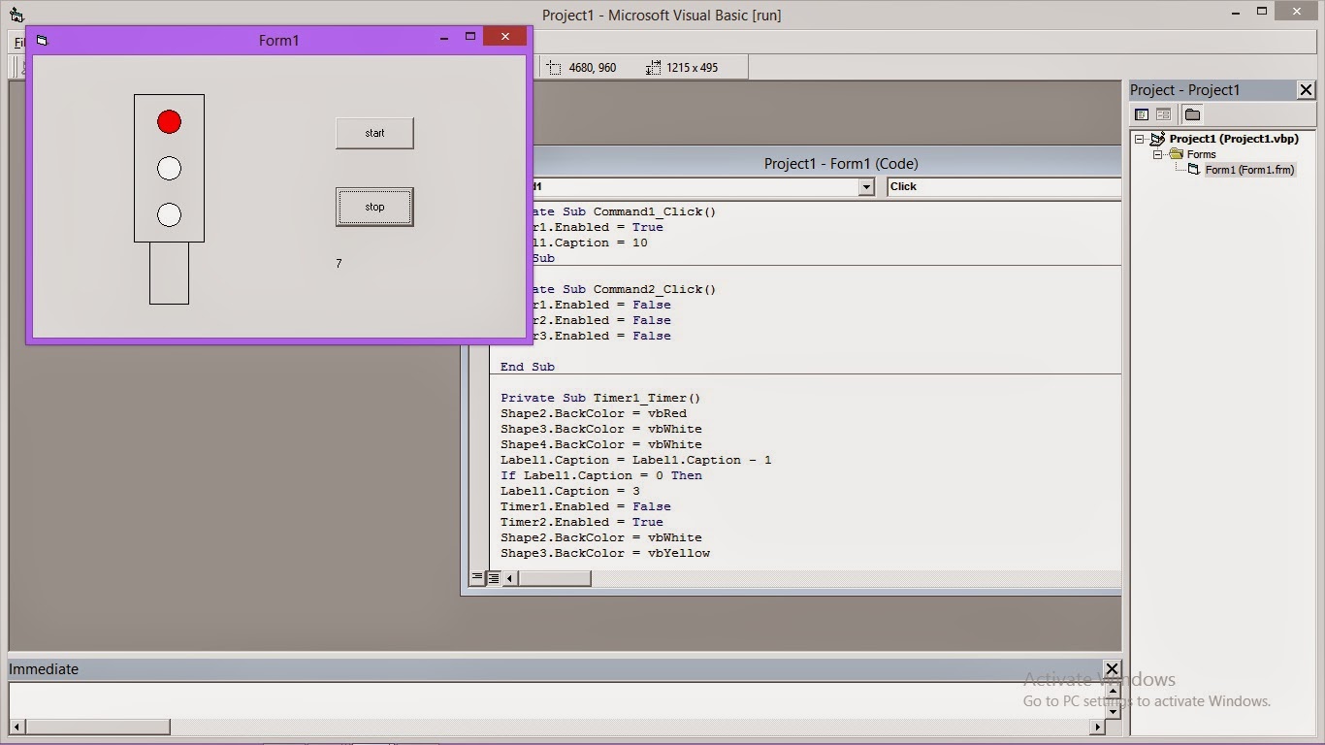Click the code line 'Shape3.BackColor = vbWhite'

pyautogui.click(x=601, y=429)
